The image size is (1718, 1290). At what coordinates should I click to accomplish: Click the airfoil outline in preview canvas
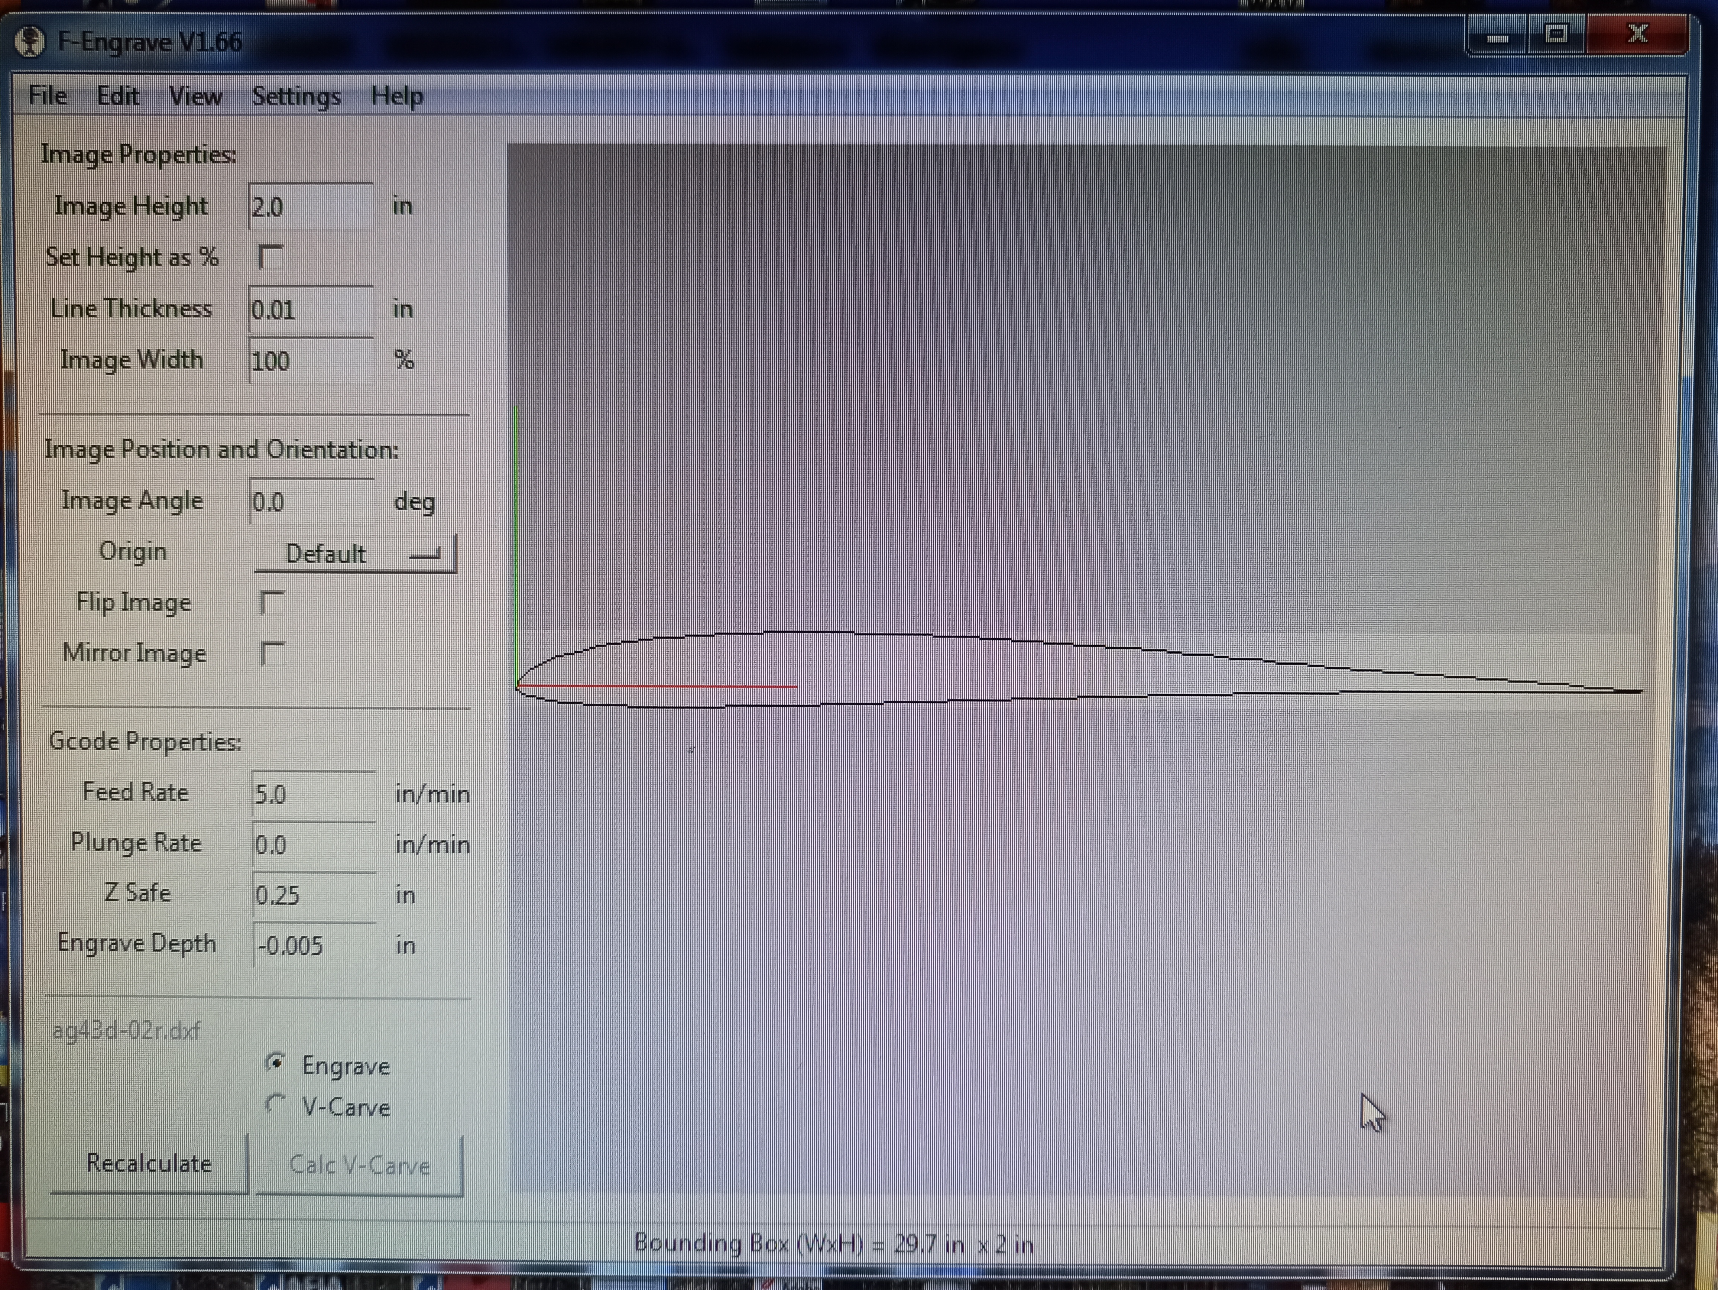click(777, 633)
